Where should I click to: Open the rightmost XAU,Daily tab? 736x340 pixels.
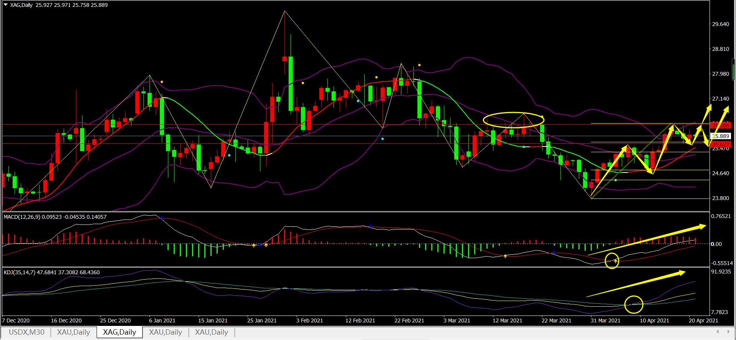coord(212,332)
